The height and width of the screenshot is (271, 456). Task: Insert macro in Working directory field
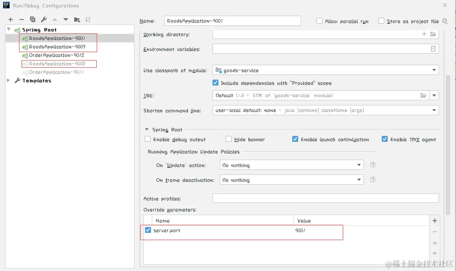coord(424,34)
